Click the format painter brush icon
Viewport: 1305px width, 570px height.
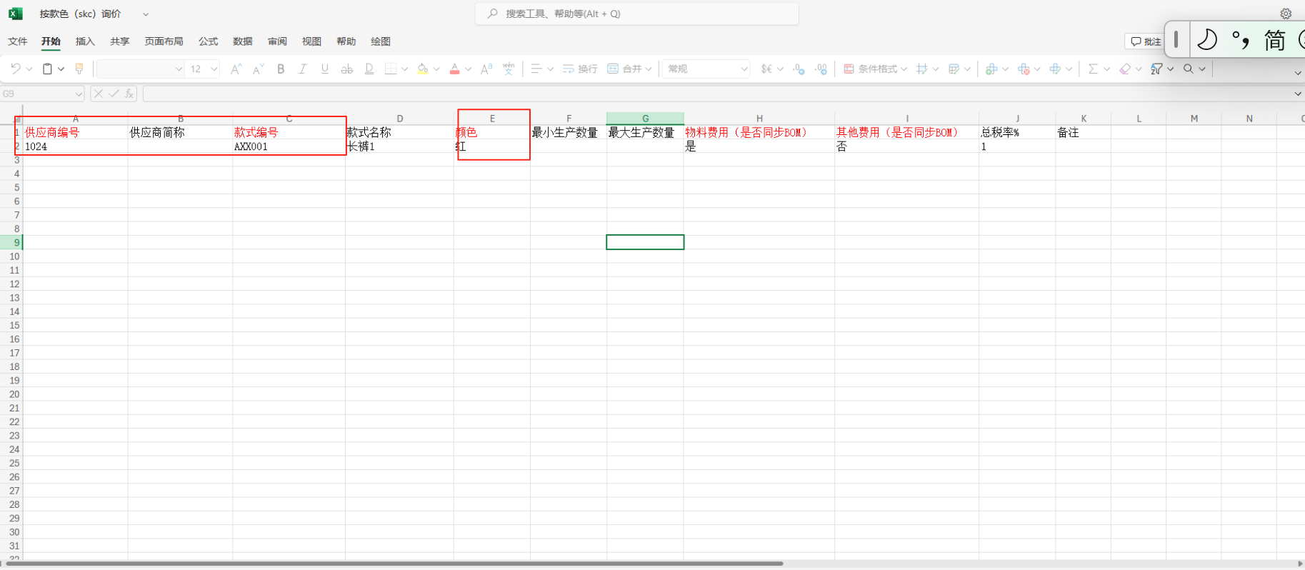[79, 69]
